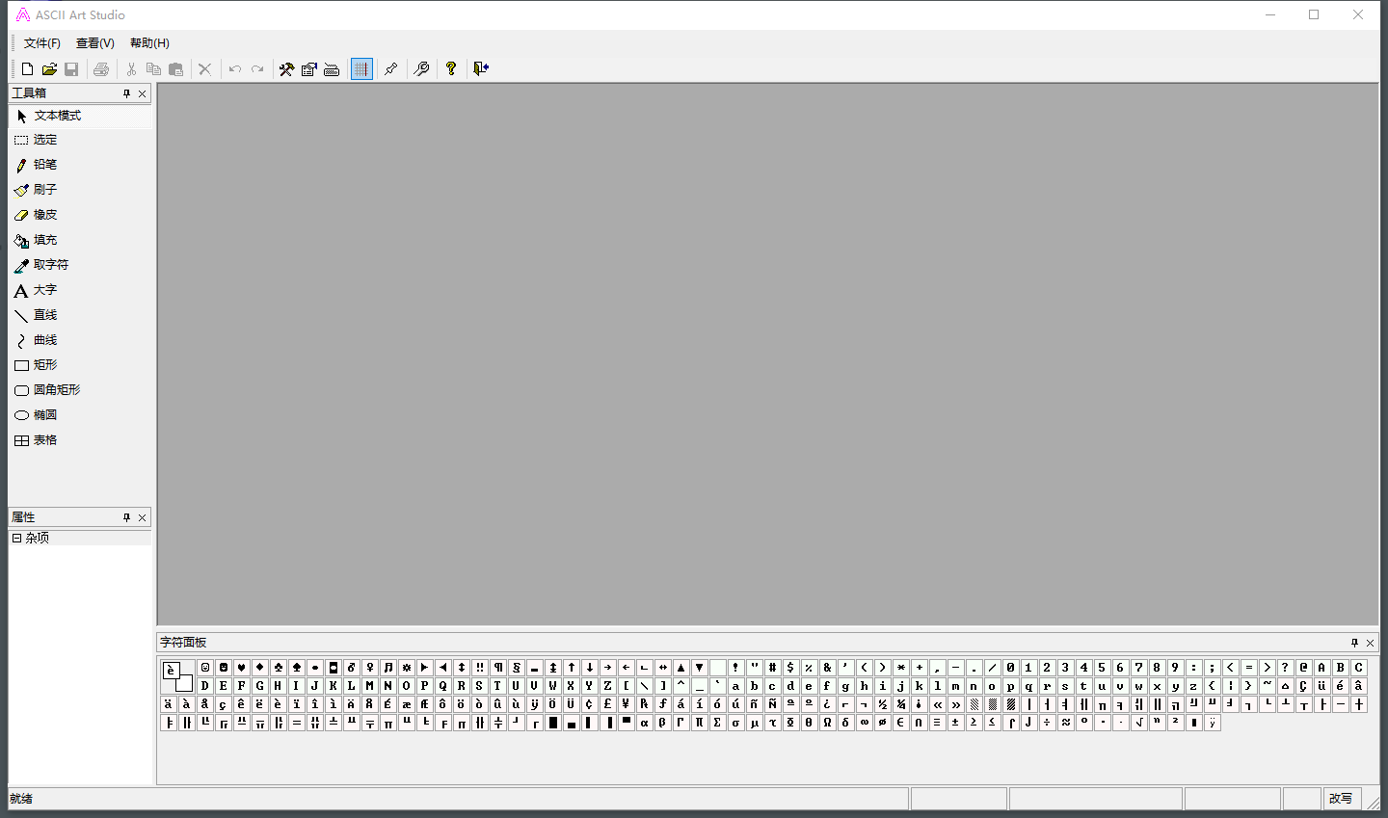Collapse the 杂项 property group

coord(16,539)
